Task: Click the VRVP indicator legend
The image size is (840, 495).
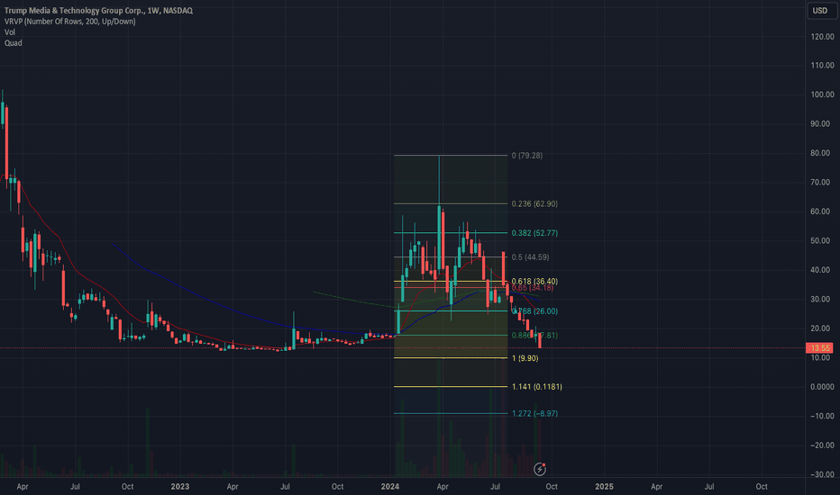Action: tap(69, 22)
